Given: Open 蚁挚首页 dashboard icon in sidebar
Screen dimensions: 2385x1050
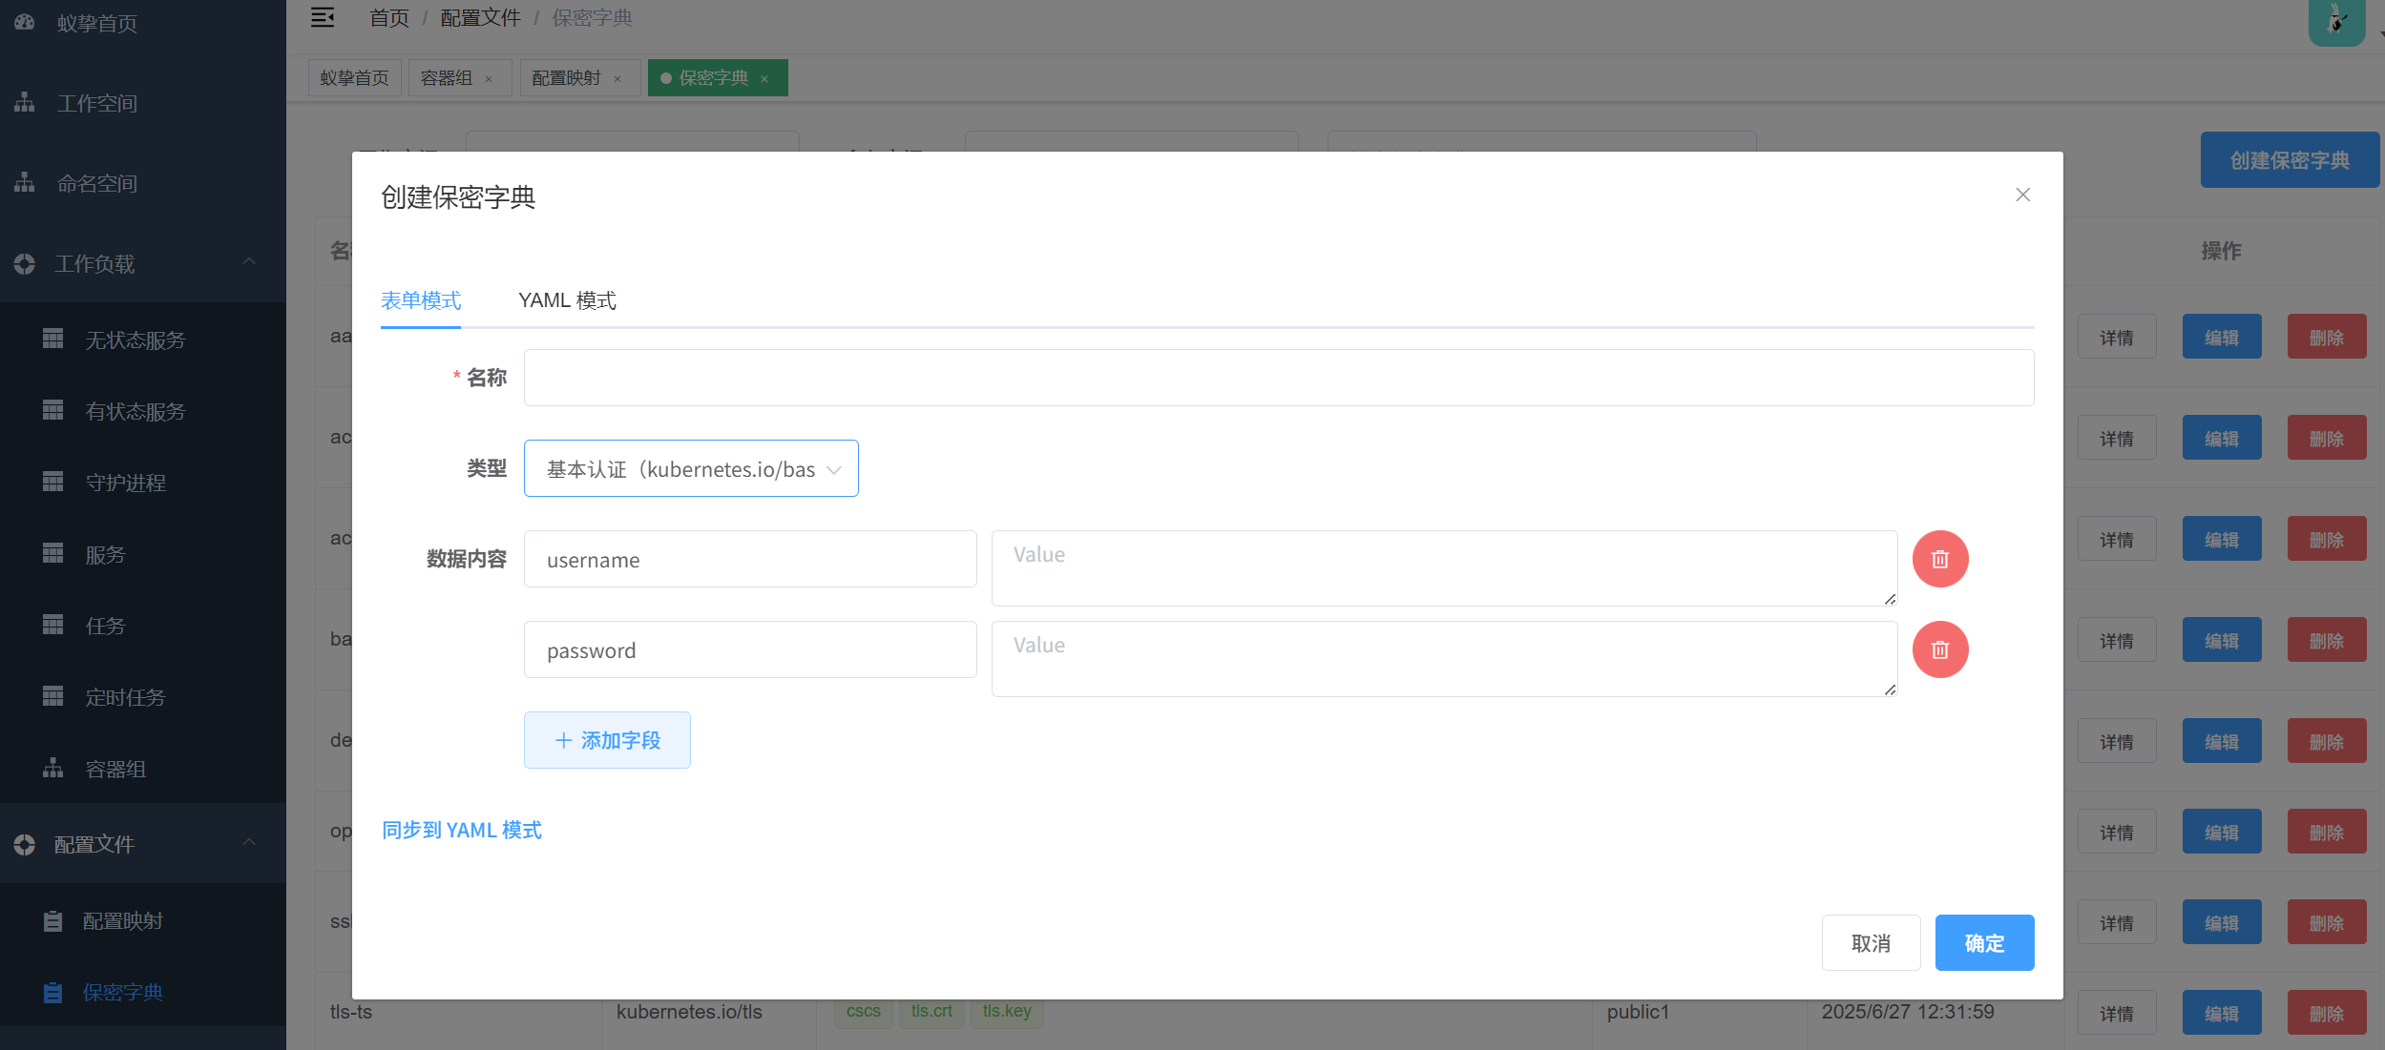Looking at the screenshot, I should [x=25, y=22].
